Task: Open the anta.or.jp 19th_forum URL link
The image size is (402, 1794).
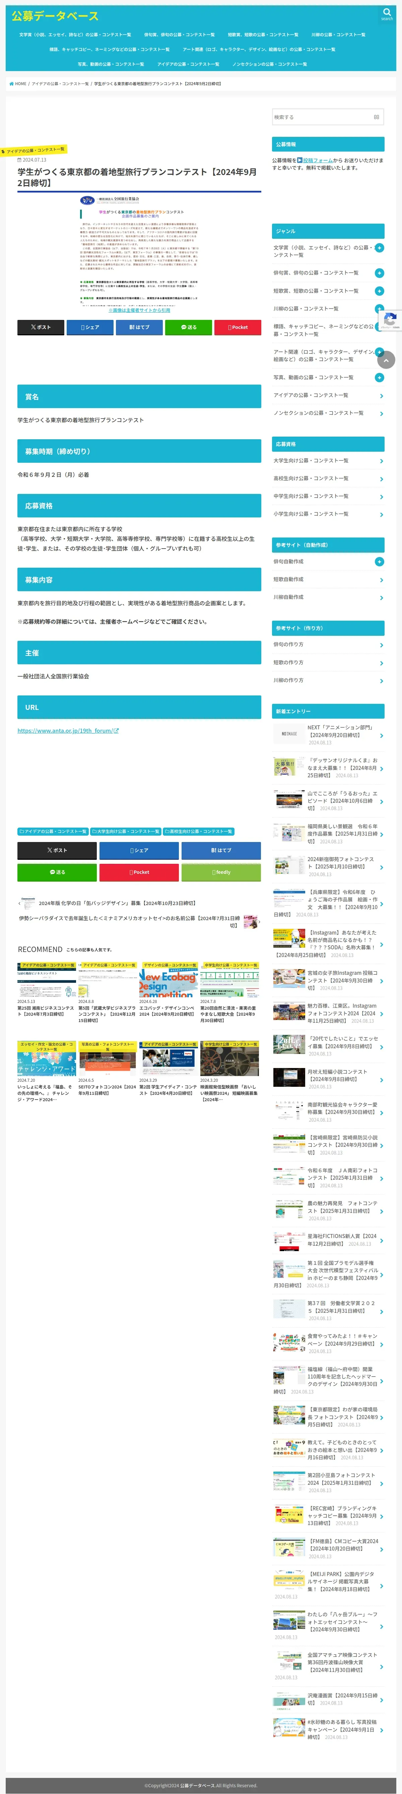Action: click(x=68, y=731)
